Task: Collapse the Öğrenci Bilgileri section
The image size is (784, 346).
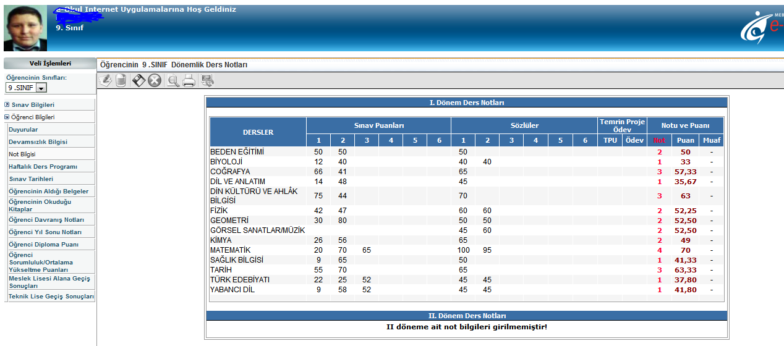Action: (33, 117)
